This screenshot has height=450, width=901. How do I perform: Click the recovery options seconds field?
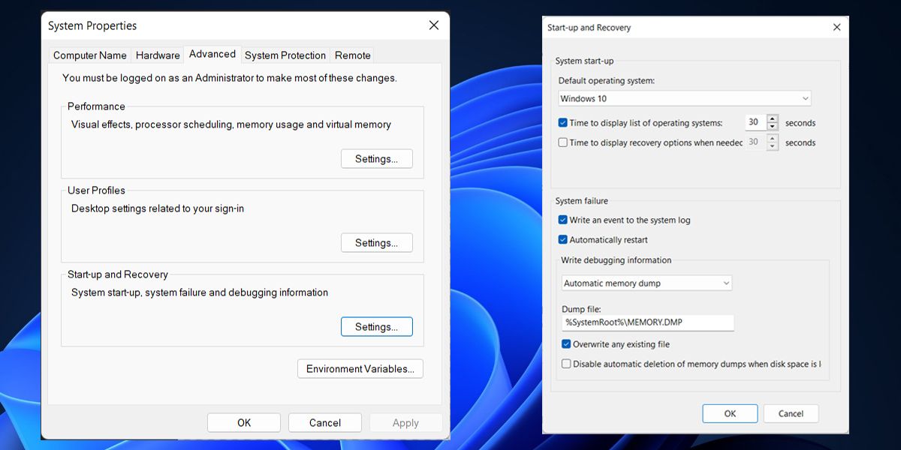point(755,142)
